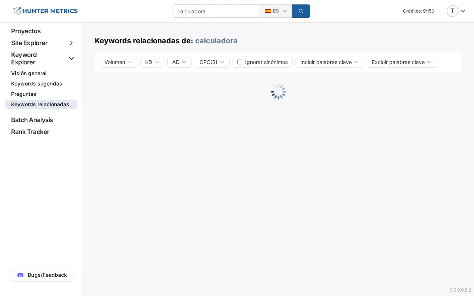Click the search input containing calculadora

tap(216, 11)
